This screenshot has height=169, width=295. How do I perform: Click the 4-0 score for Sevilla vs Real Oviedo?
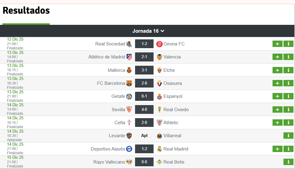[x=144, y=109]
